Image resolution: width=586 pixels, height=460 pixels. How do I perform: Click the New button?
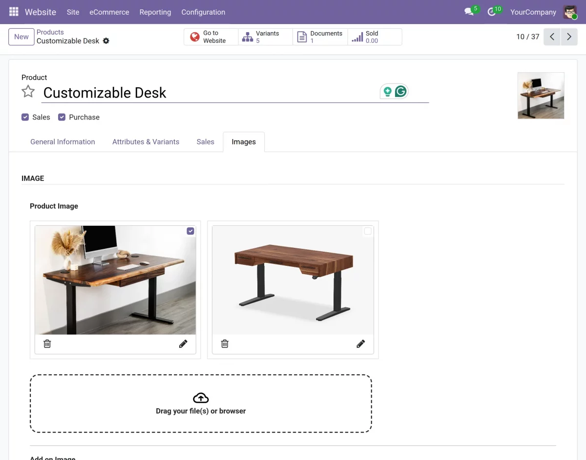click(21, 37)
